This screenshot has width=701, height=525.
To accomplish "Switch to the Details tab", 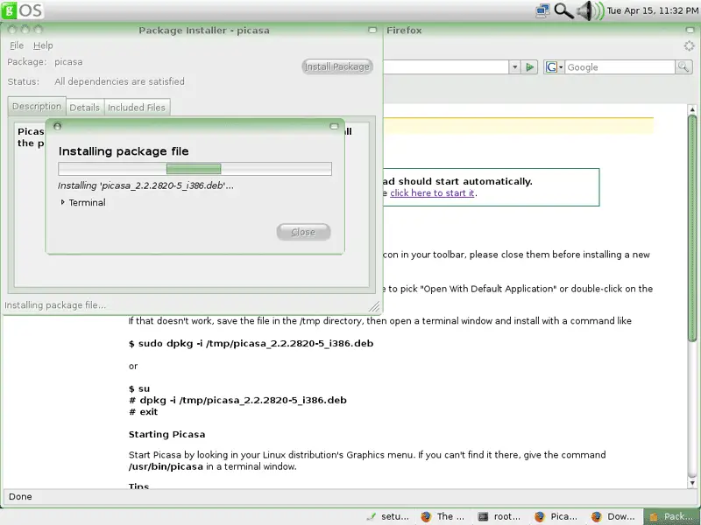I will [84, 107].
